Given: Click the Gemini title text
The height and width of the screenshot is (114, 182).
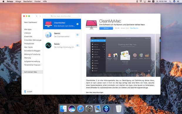Looking at the screenshot, I should pyautogui.click(x=57, y=33).
